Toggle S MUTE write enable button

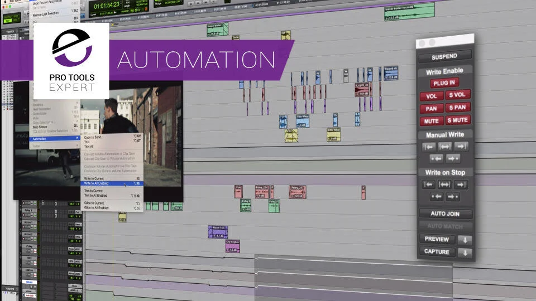coord(458,120)
